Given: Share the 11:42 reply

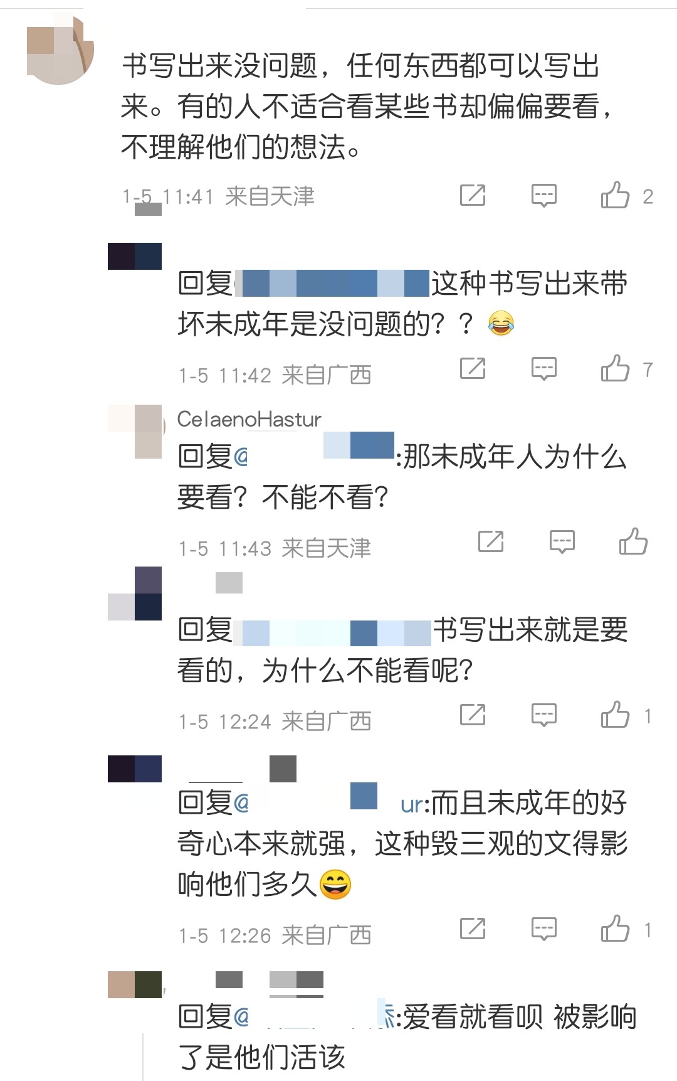Looking at the screenshot, I should pyautogui.click(x=473, y=368).
